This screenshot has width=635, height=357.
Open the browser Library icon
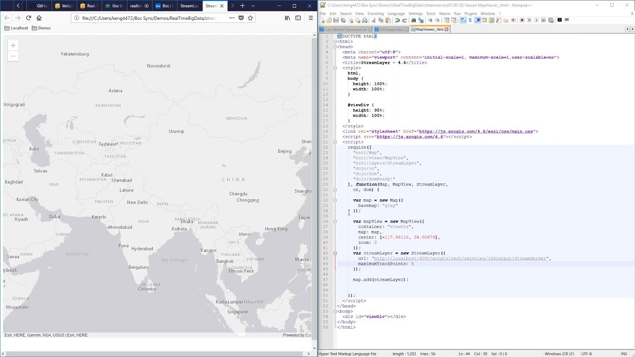click(287, 18)
